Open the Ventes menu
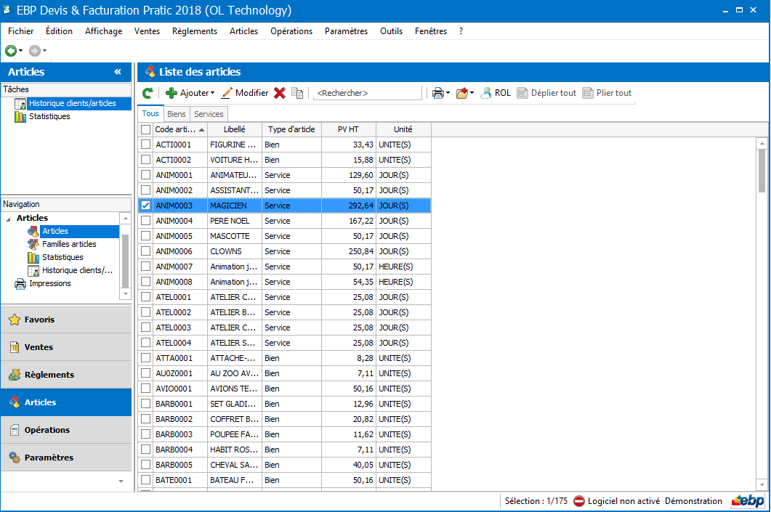This screenshot has width=771, height=512. [147, 31]
